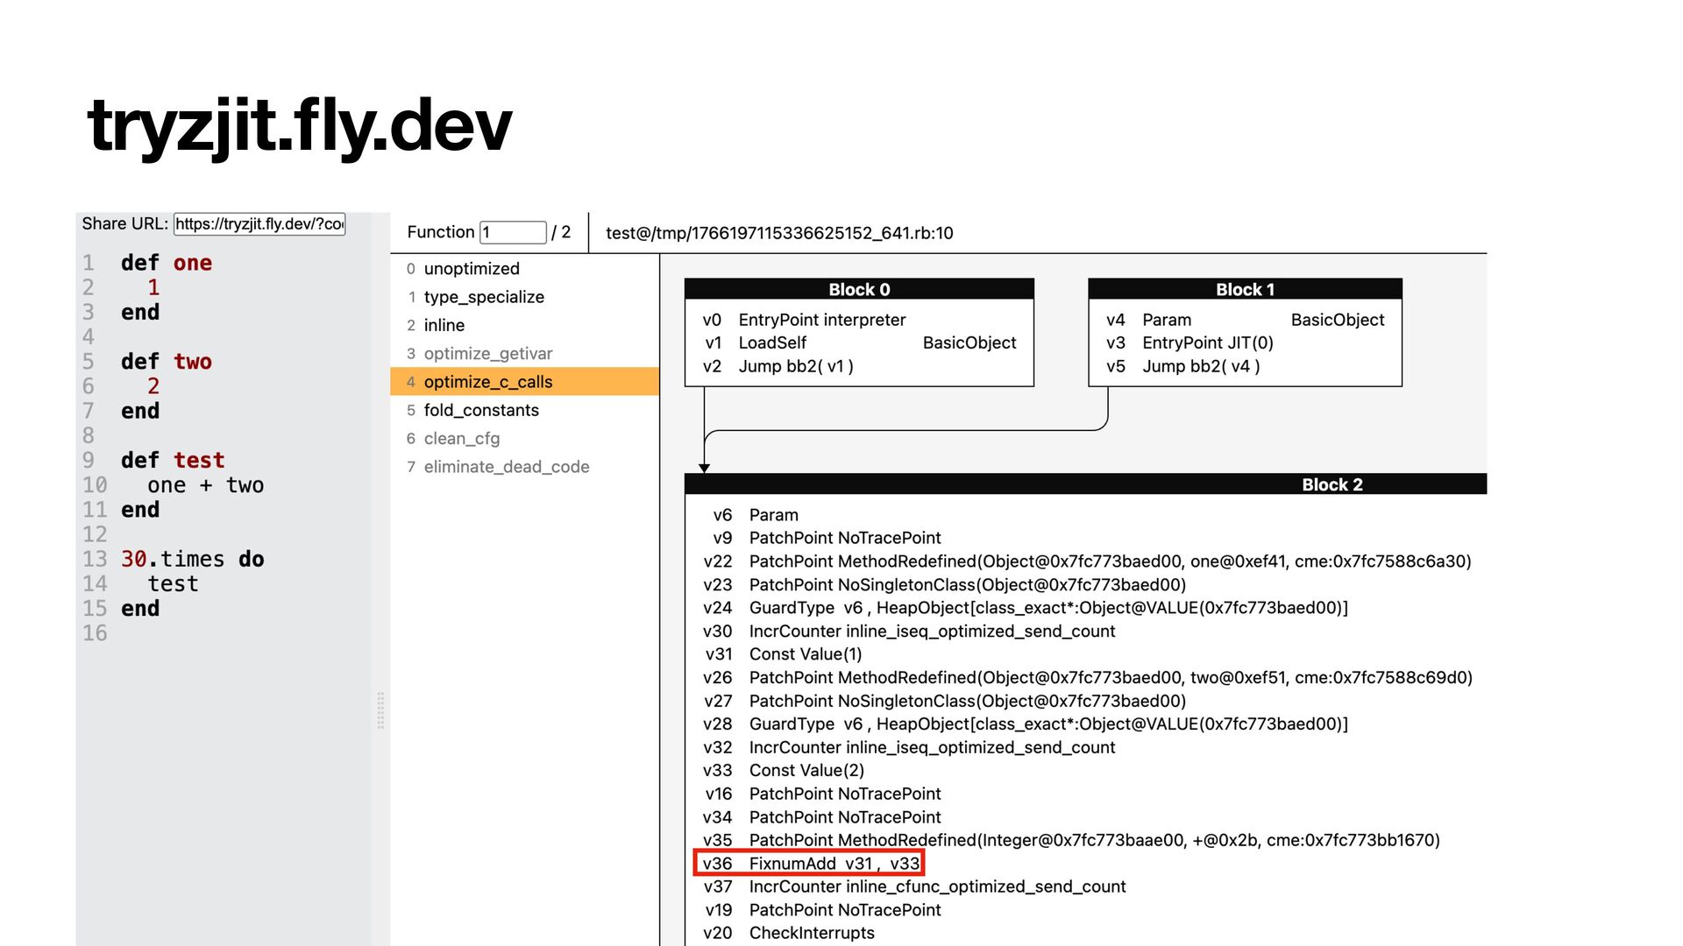Viewport: 1683px width, 946px height.
Task: Click the Const Value(2) instruction v33
Action: pyautogui.click(x=806, y=771)
